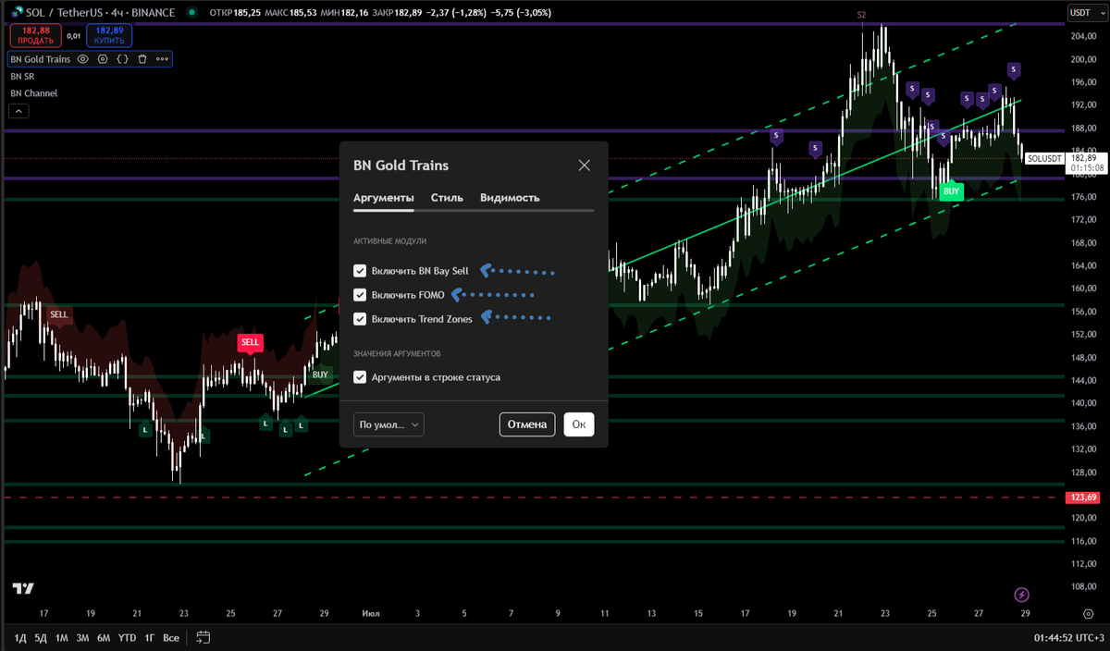
Task: Select the 3М time range
Action: coord(82,637)
